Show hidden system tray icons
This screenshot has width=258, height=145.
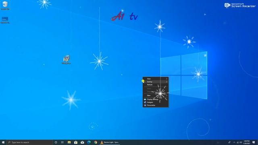(x=234, y=142)
